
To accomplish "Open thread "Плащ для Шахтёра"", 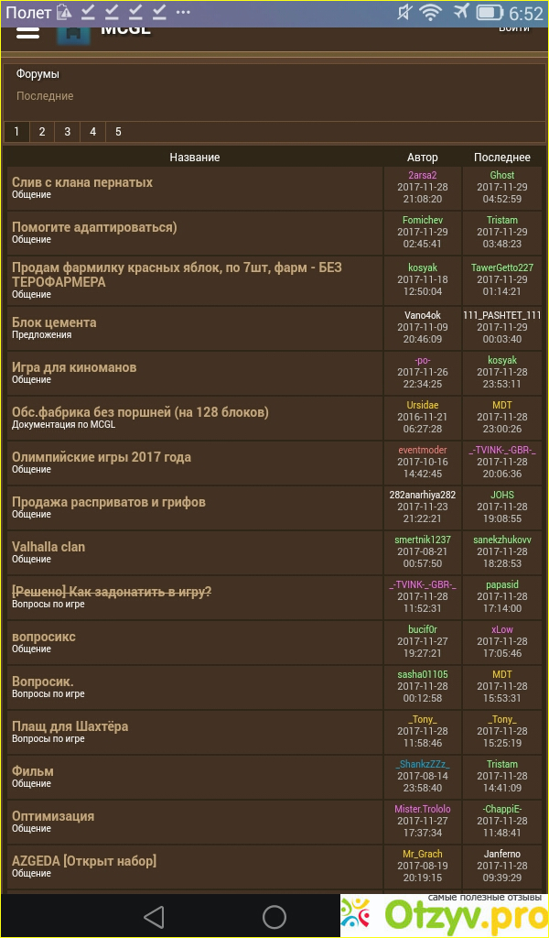I will pos(70,726).
